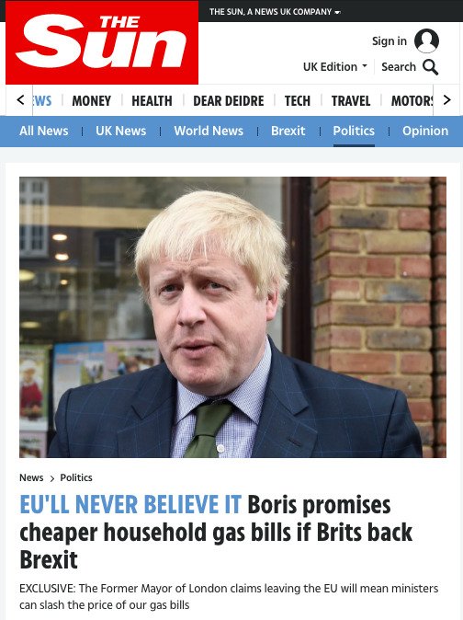Switch to the All News tab
The height and width of the screenshot is (620, 463).
pos(44,131)
